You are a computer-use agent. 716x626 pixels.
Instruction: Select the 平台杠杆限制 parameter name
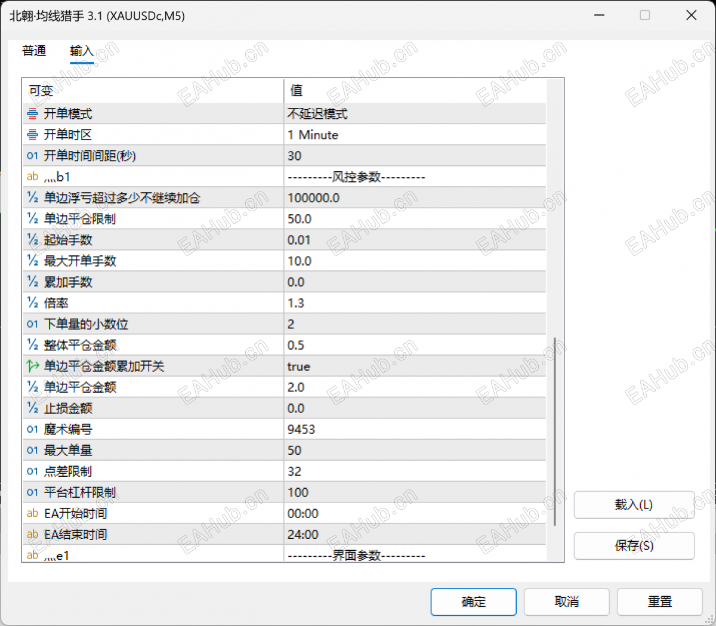pyautogui.click(x=80, y=492)
